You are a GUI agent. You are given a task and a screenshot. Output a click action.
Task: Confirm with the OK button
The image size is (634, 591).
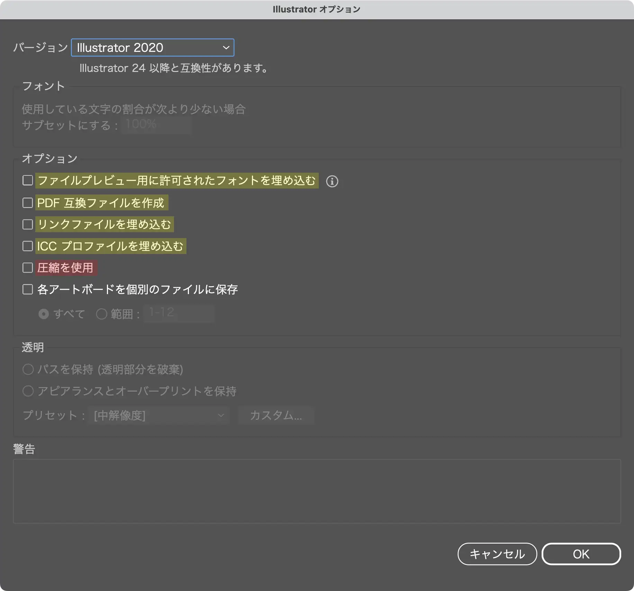point(581,554)
